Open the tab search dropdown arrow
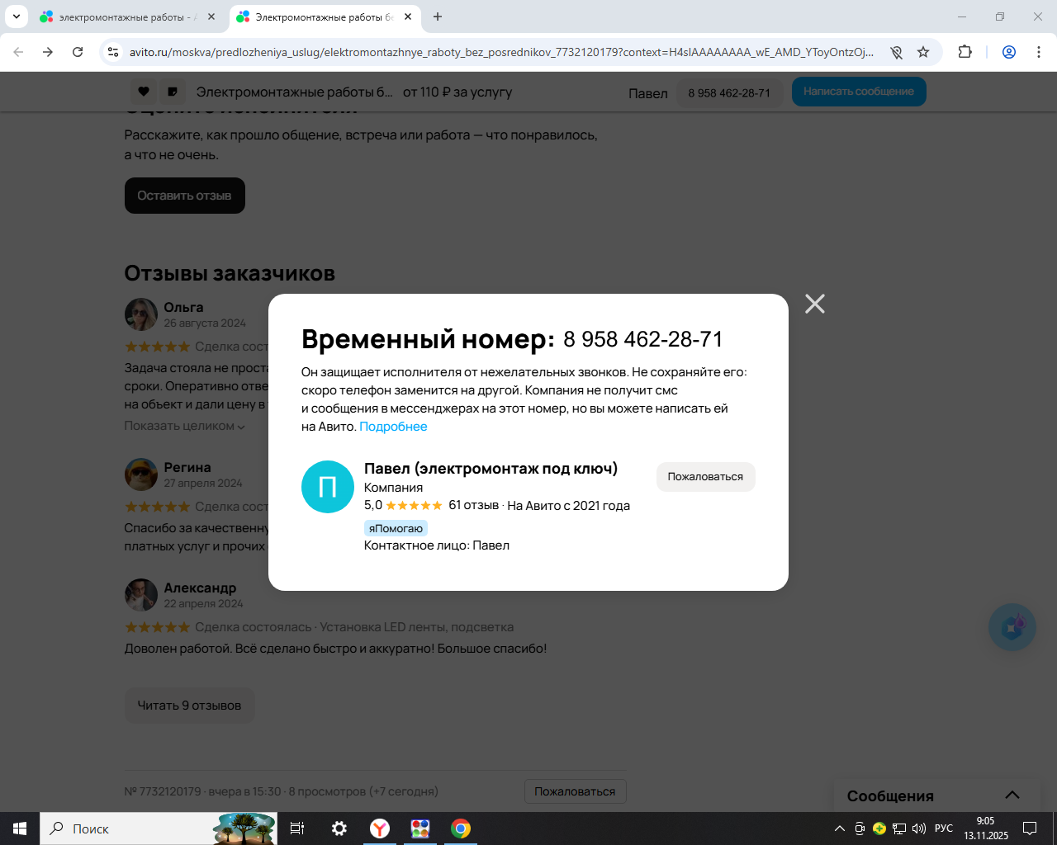 (x=16, y=17)
